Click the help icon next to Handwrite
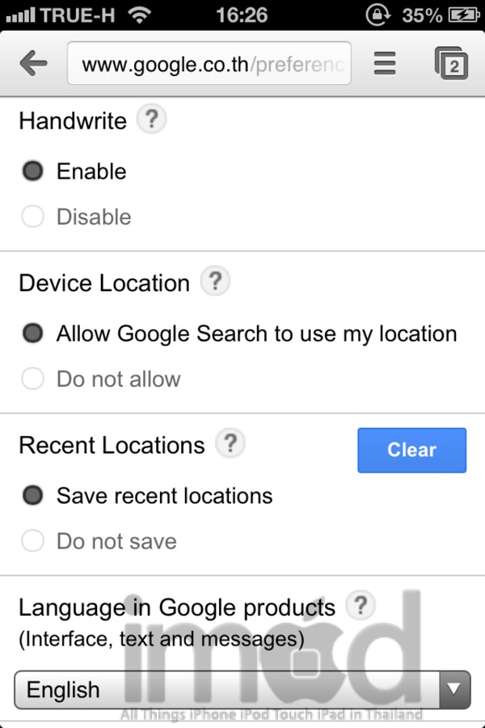Image resolution: width=485 pixels, height=728 pixels. [151, 121]
